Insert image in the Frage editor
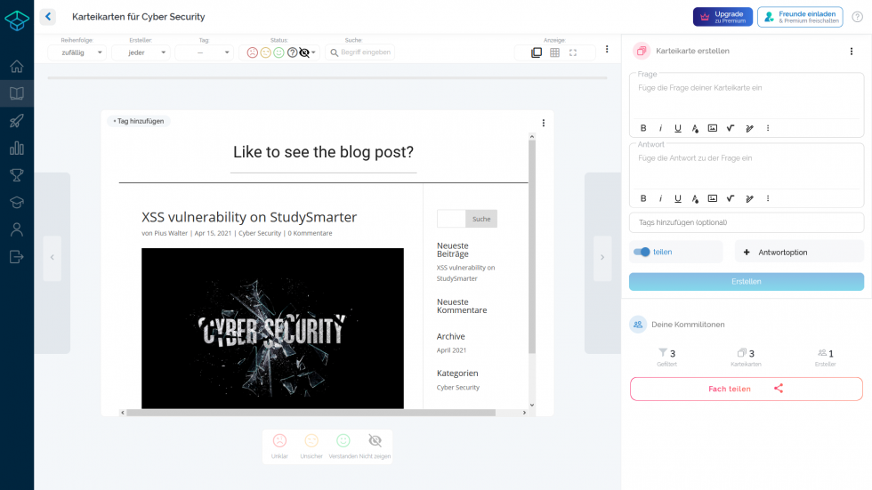This screenshot has width=872, height=490. (x=712, y=128)
